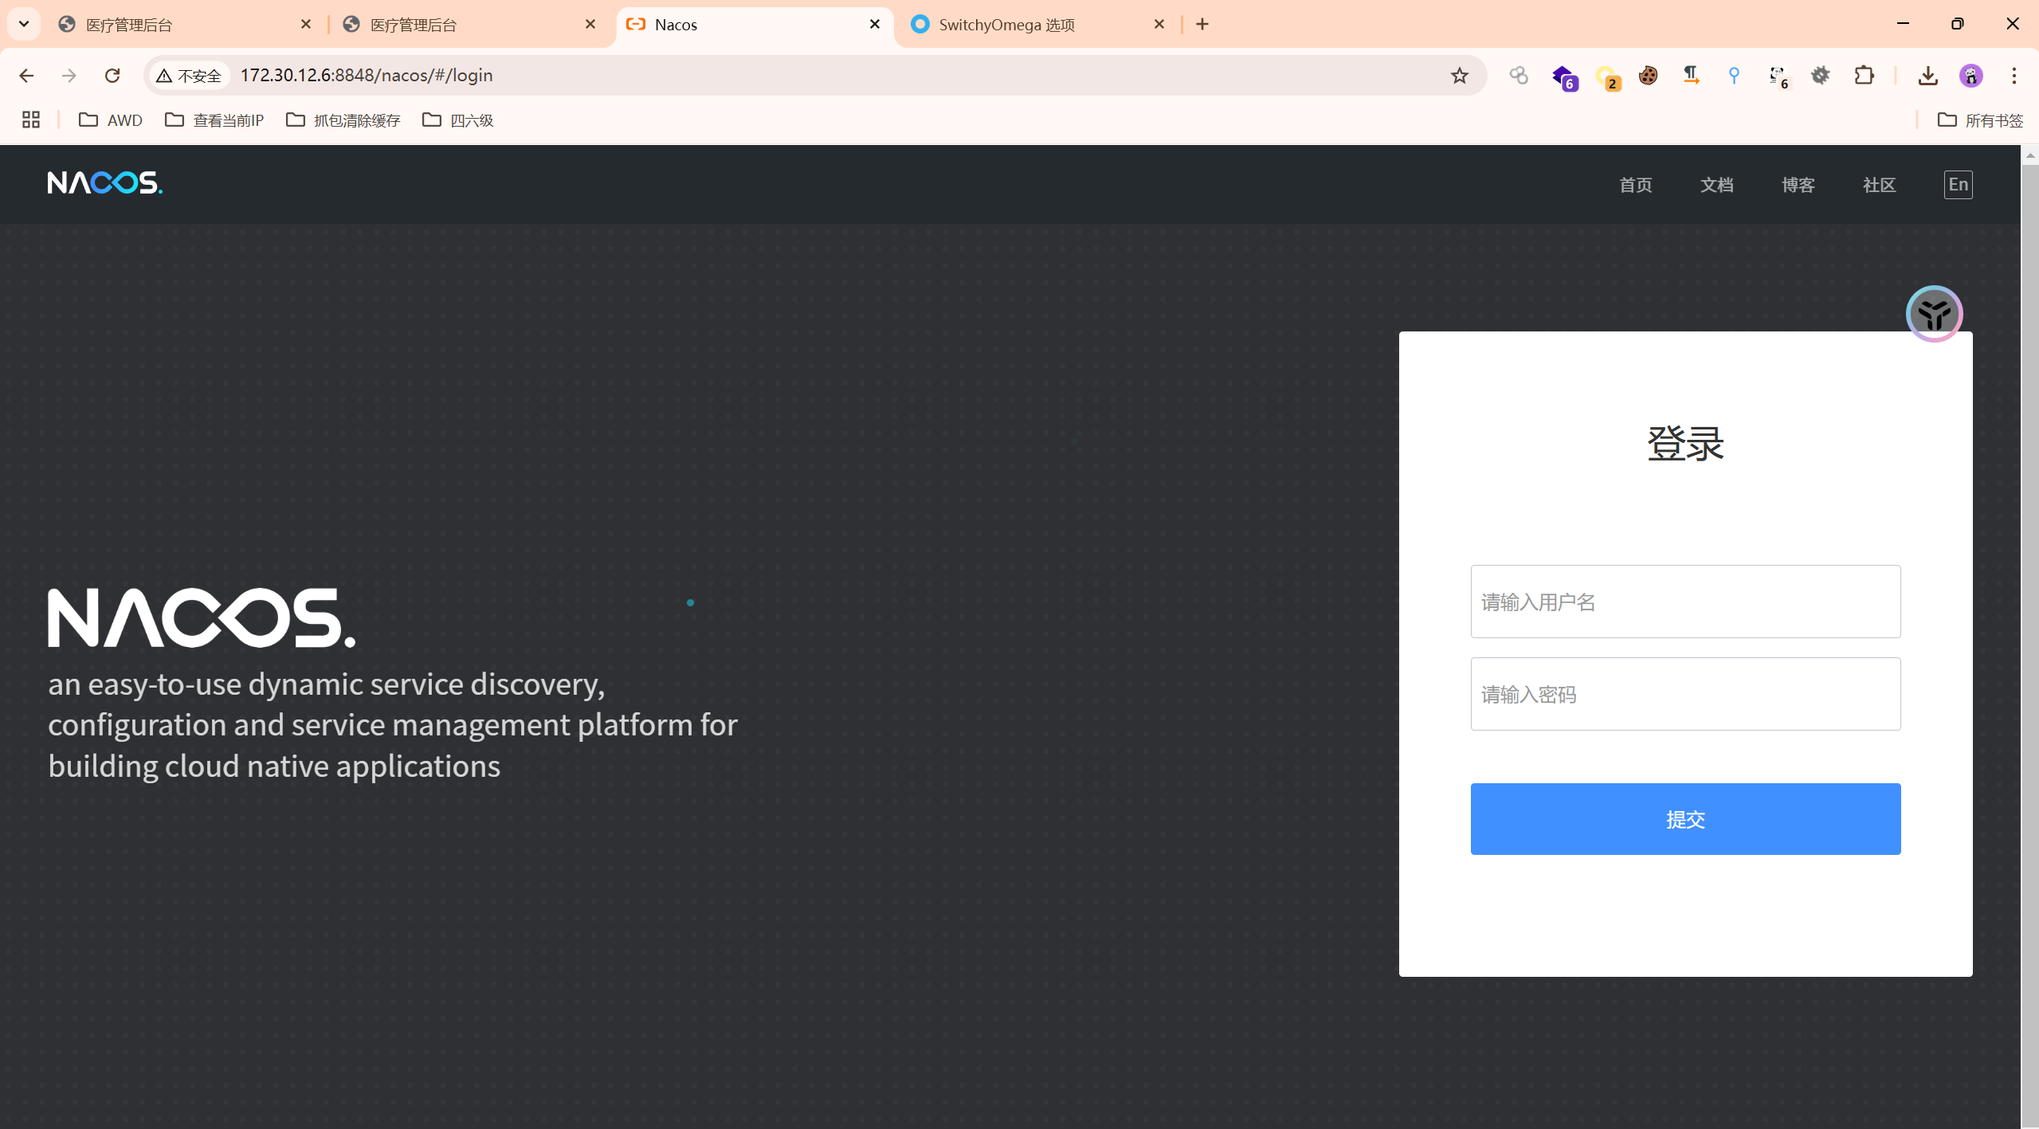Open Chrome's three-dot menu
2039x1129 pixels.
click(2014, 76)
